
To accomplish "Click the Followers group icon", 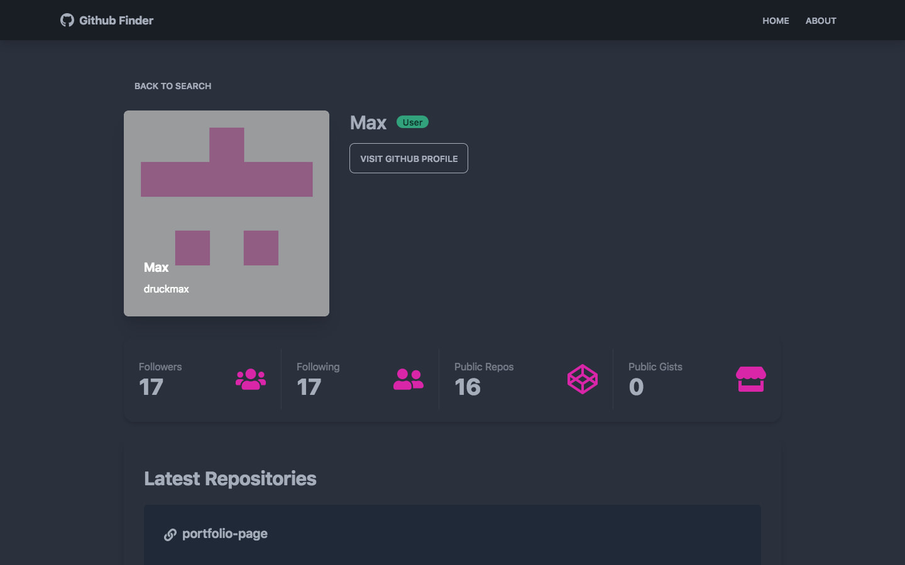I will pos(251,379).
